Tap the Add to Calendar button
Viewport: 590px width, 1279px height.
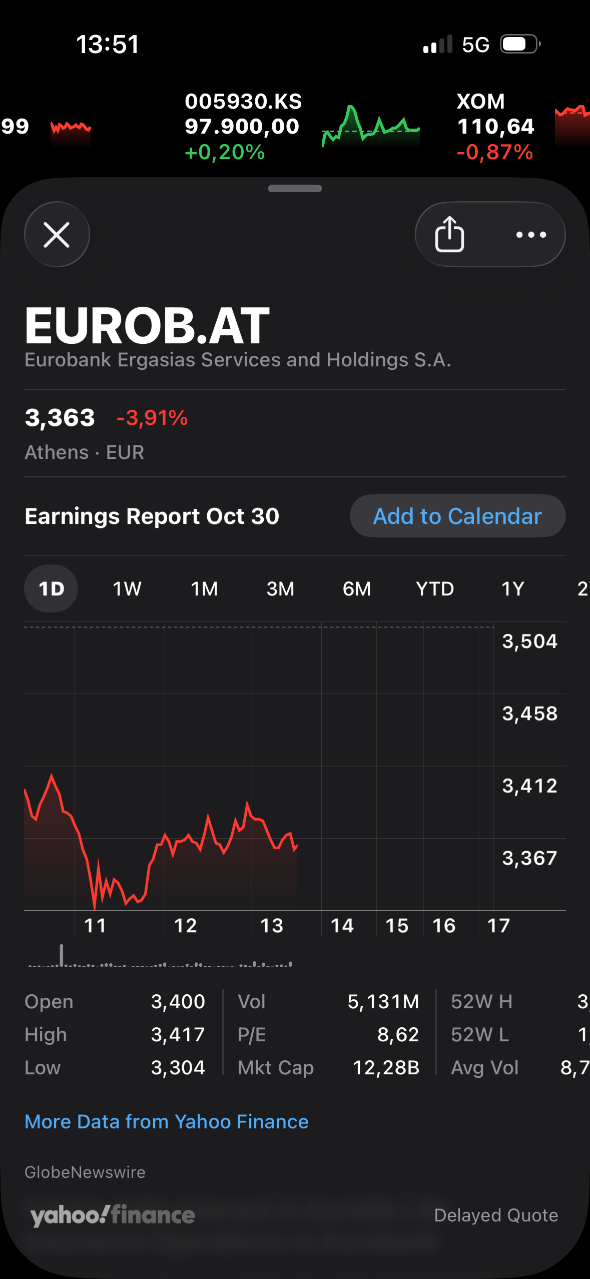coord(457,516)
